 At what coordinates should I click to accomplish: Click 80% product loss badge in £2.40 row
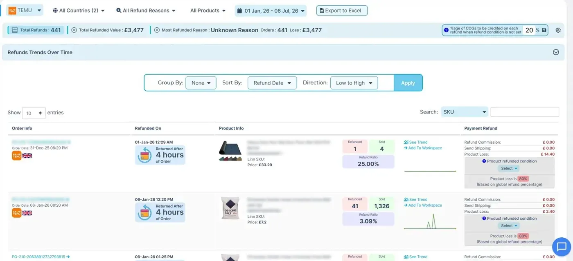click(x=523, y=236)
